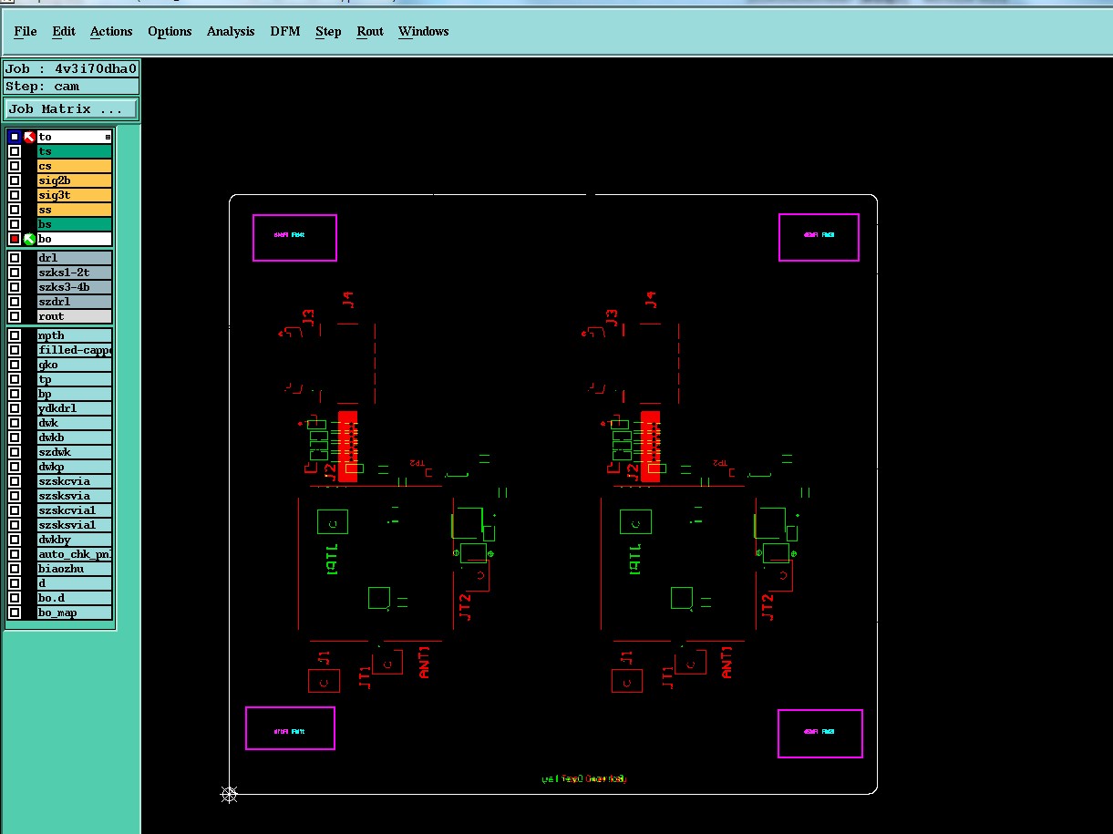Select the sig3t layer name
Viewport: 1113px width, 834px height.
pos(75,195)
